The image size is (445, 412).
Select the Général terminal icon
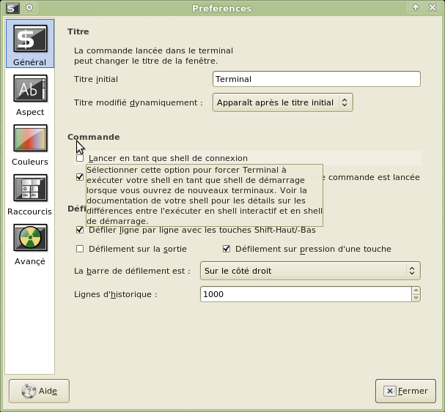pyautogui.click(x=30, y=39)
